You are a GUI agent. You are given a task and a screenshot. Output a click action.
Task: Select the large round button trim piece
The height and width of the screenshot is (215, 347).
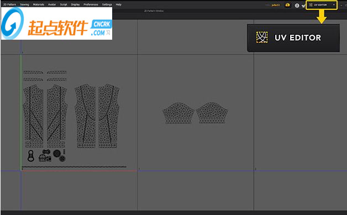click(57, 153)
